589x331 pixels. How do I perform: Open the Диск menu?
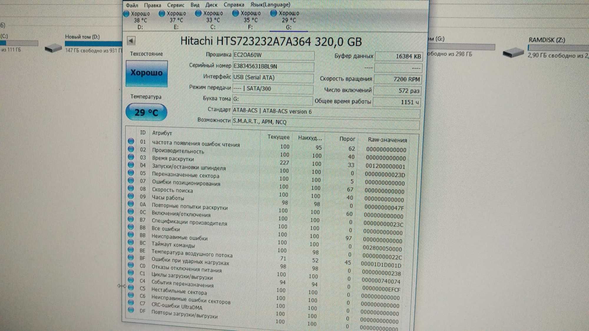pos(211,5)
